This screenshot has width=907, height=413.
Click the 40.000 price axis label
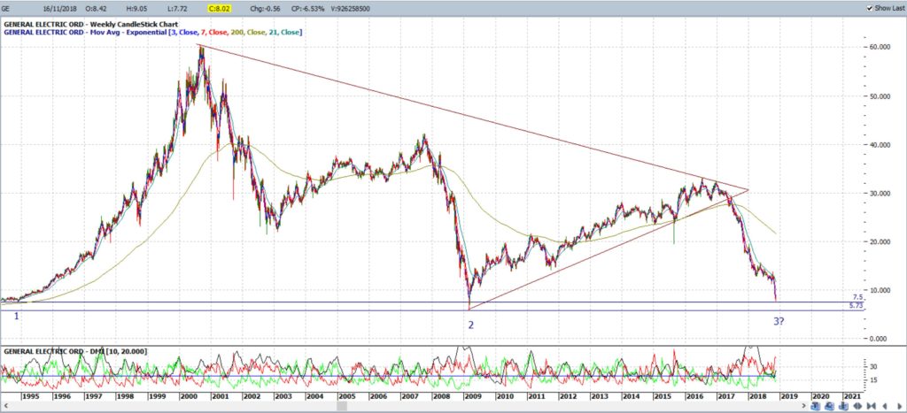(879, 144)
